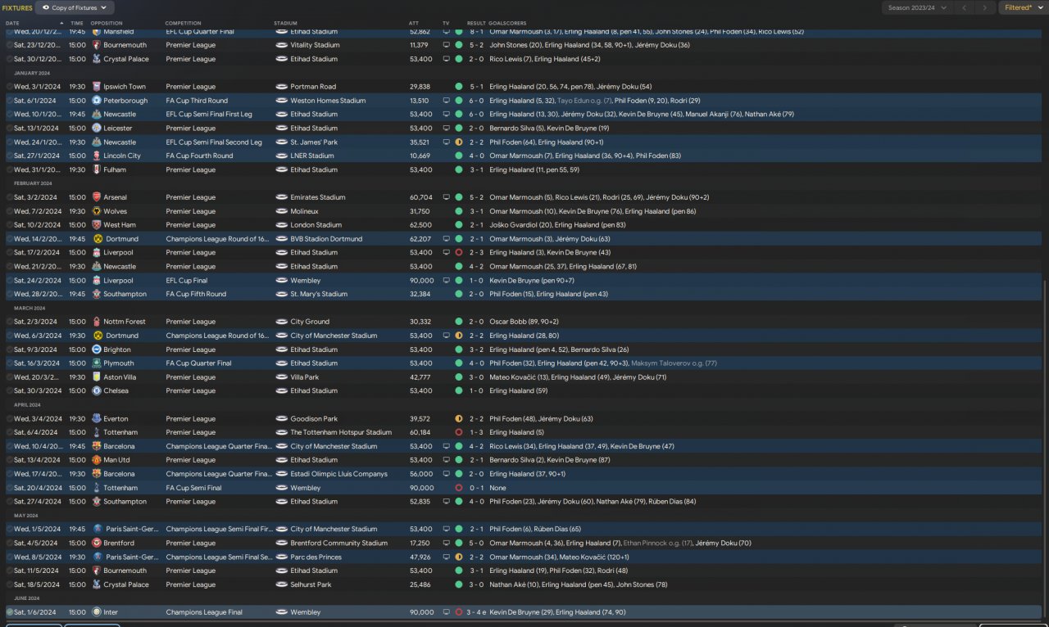Viewport: 1049px width, 627px height.
Task: Click the Sat, 2/3/2024 date cell
Action: (35, 322)
